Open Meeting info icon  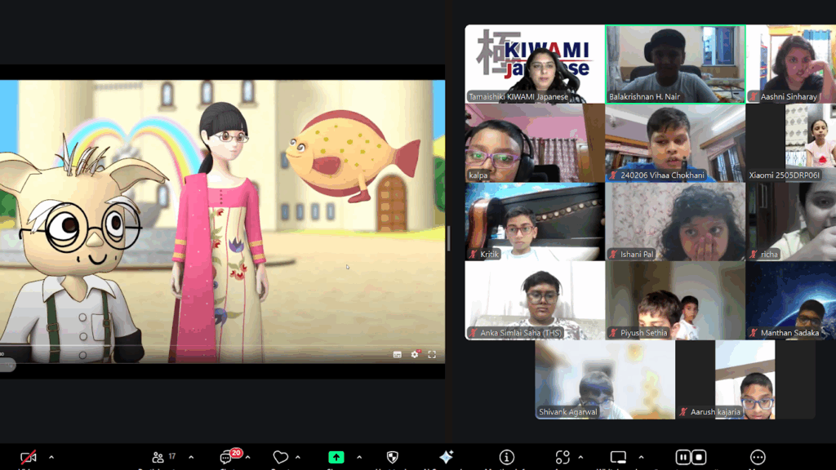click(507, 458)
